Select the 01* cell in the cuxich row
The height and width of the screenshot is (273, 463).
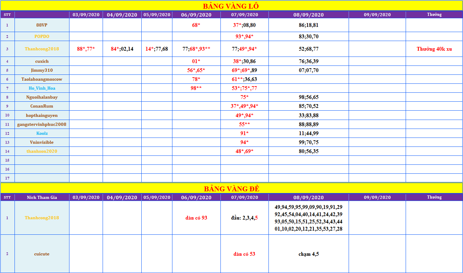[x=196, y=61]
